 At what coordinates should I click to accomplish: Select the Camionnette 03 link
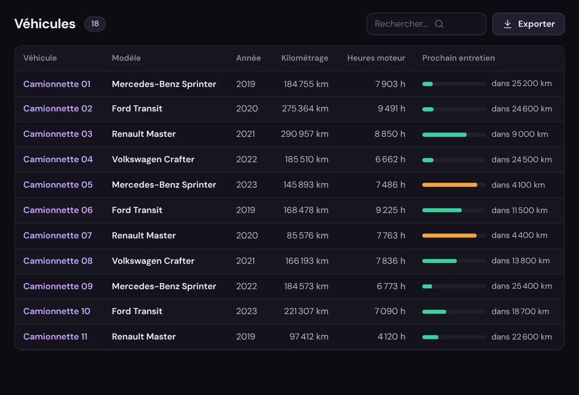coord(58,134)
